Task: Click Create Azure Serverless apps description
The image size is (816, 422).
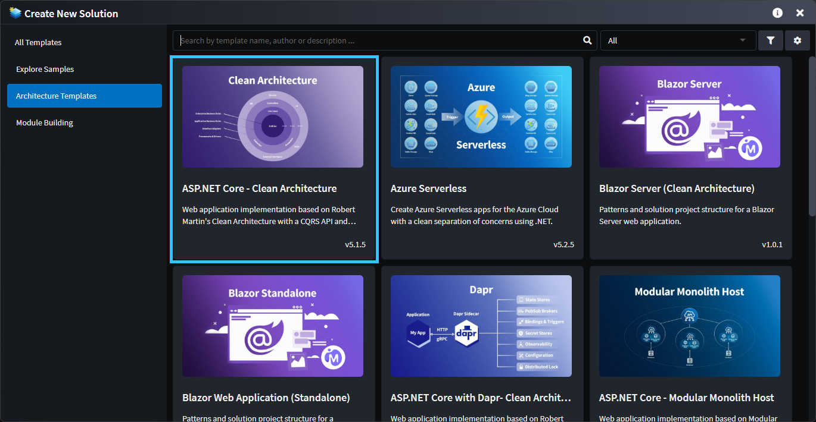Action: pyautogui.click(x=475, y=215)
